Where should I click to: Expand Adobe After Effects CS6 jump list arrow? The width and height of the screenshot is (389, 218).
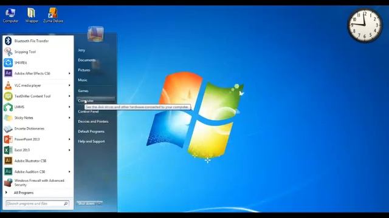click(x=69, y=73)
